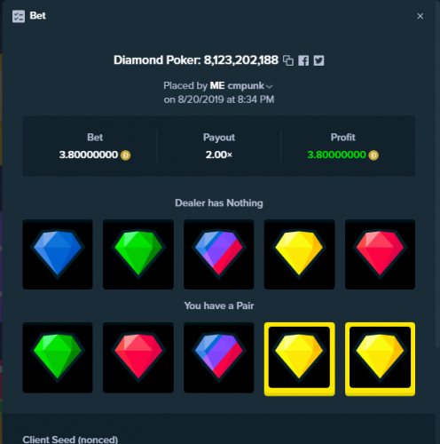Click the dealer's yellow diamond card

299,254
